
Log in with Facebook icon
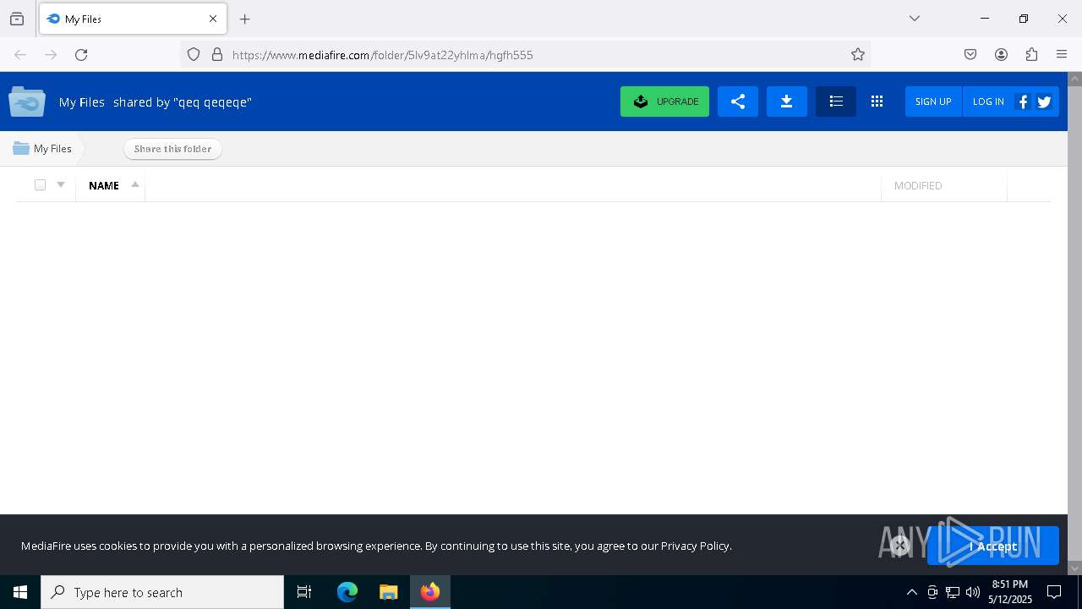pyautogui.click(x=1023, y=101)
